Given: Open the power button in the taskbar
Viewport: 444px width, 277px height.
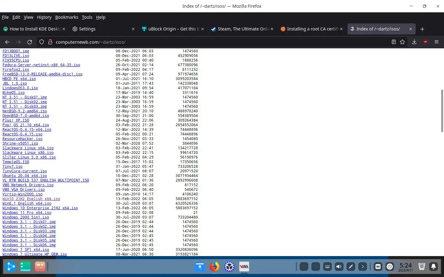Looking at the screenshot, I should click(390, 267).
